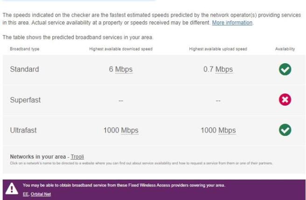Follow the EE provider link

pos(25,194)
